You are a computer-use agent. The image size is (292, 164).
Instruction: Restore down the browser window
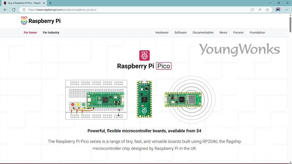coord(279,3)
